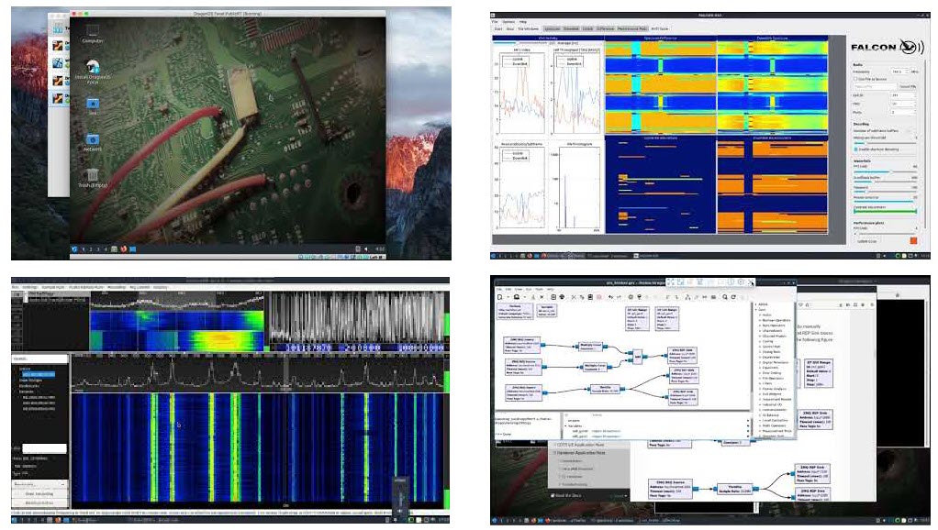Redo the change in GNU Radio Companion toolbar
938x530 pixels.
[620, 297]
